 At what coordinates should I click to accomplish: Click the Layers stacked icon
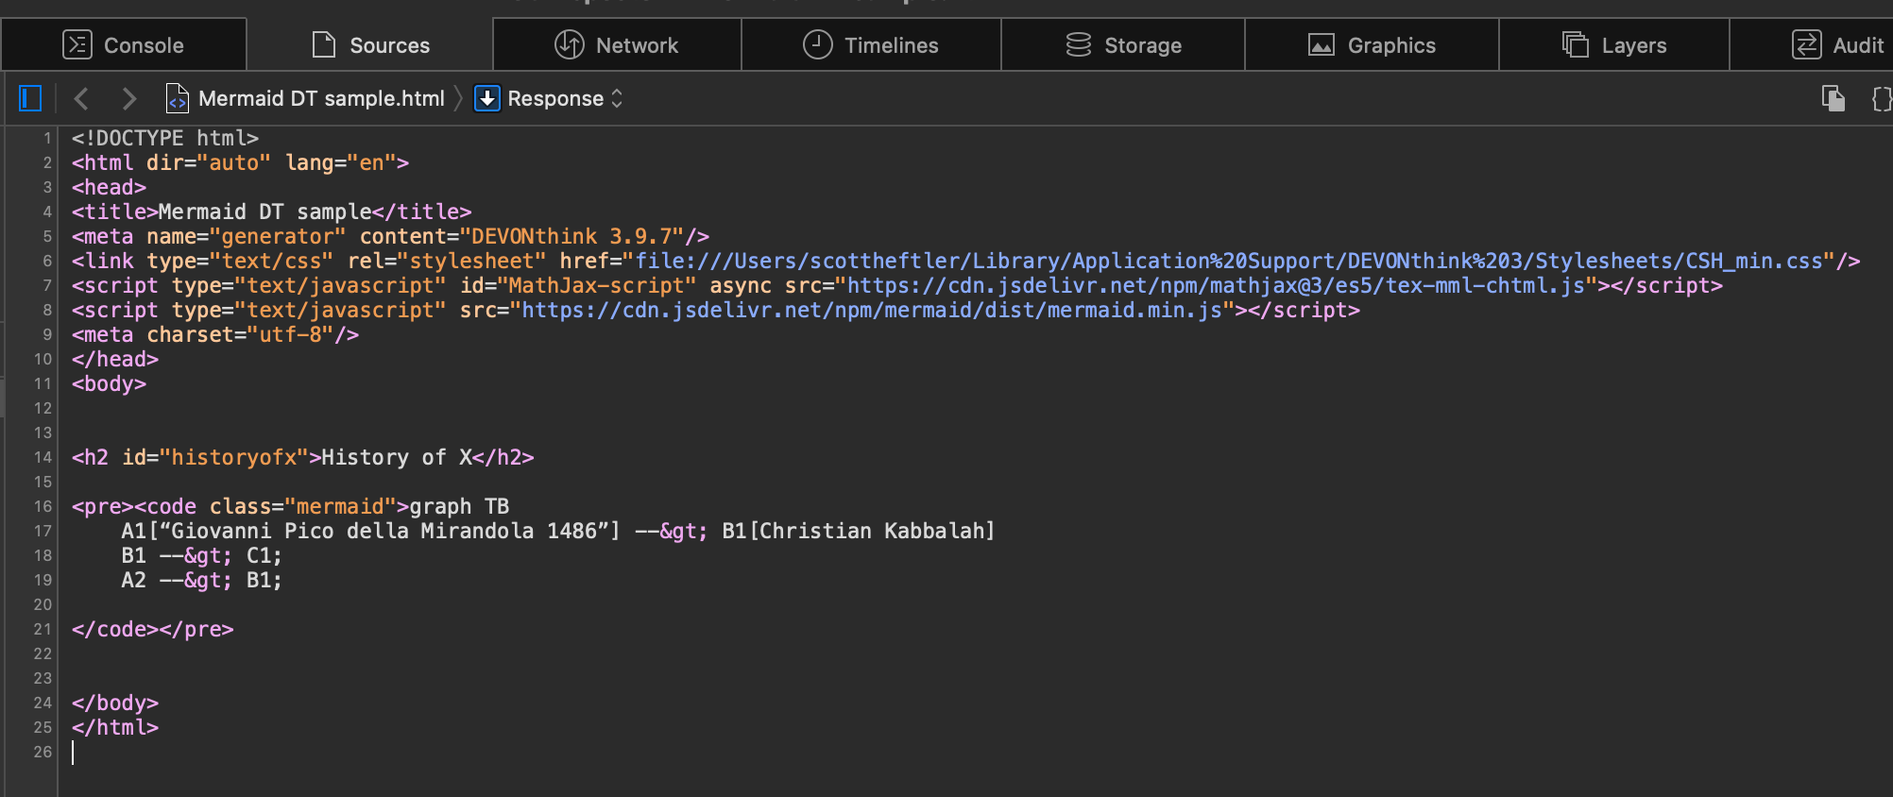tap(1575, 44)
